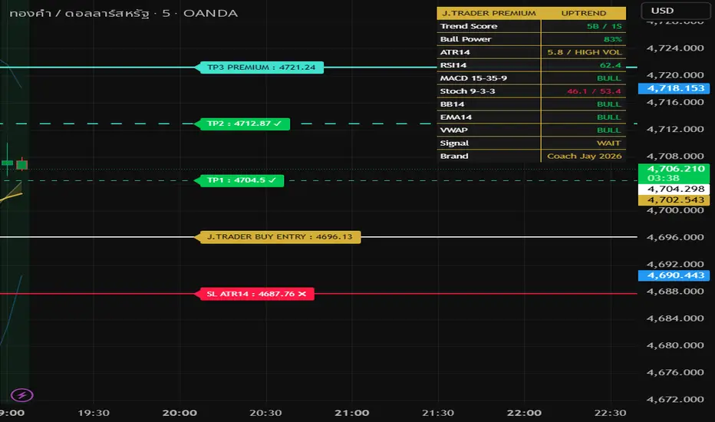The height and width of the screenshot is (422, 715).
Task: Select the J.TRADER BUY ENTRY 4696.13 label
Action: click(x=278, y=237)
